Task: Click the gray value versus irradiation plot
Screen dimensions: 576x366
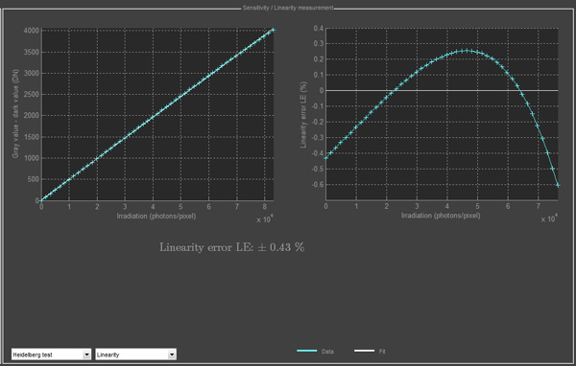Action: [157, 115]
